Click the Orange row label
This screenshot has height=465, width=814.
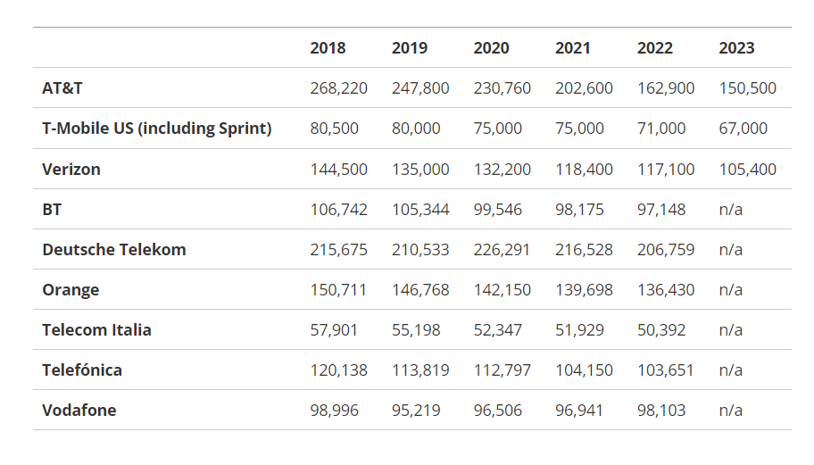[x=71, y=289]
